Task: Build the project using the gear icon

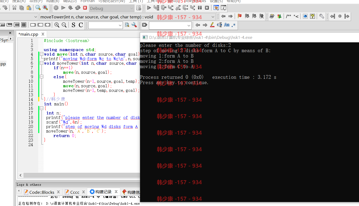Action: [56, 8]
